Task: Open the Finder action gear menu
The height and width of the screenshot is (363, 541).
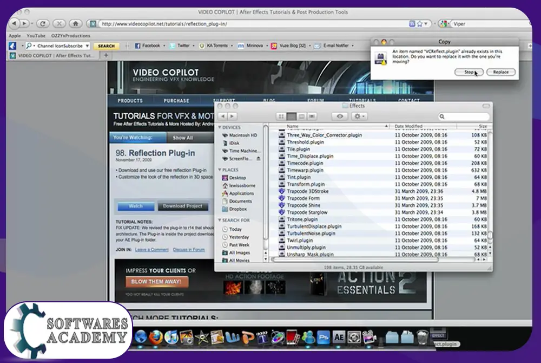Action: click(x=359, y=116)
